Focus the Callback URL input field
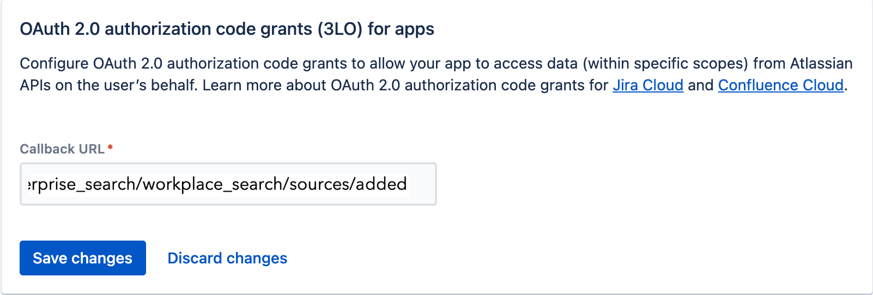Viewport: 873px width, 295px height. click(x=228, y=184)
